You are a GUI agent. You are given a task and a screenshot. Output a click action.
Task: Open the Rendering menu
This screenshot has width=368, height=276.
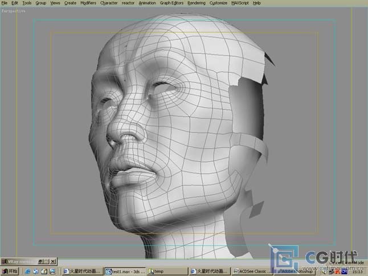[x=197, y=3]
